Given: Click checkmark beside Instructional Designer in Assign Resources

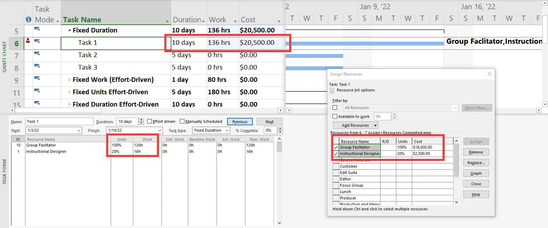Looking at the screenshot, I should coord(336,154).
